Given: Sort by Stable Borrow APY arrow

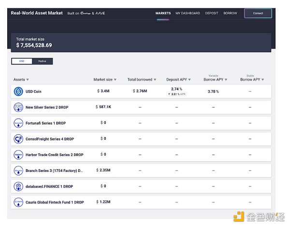Looking at the screenshot, I should pyautogui.click(x=262, y=80).
